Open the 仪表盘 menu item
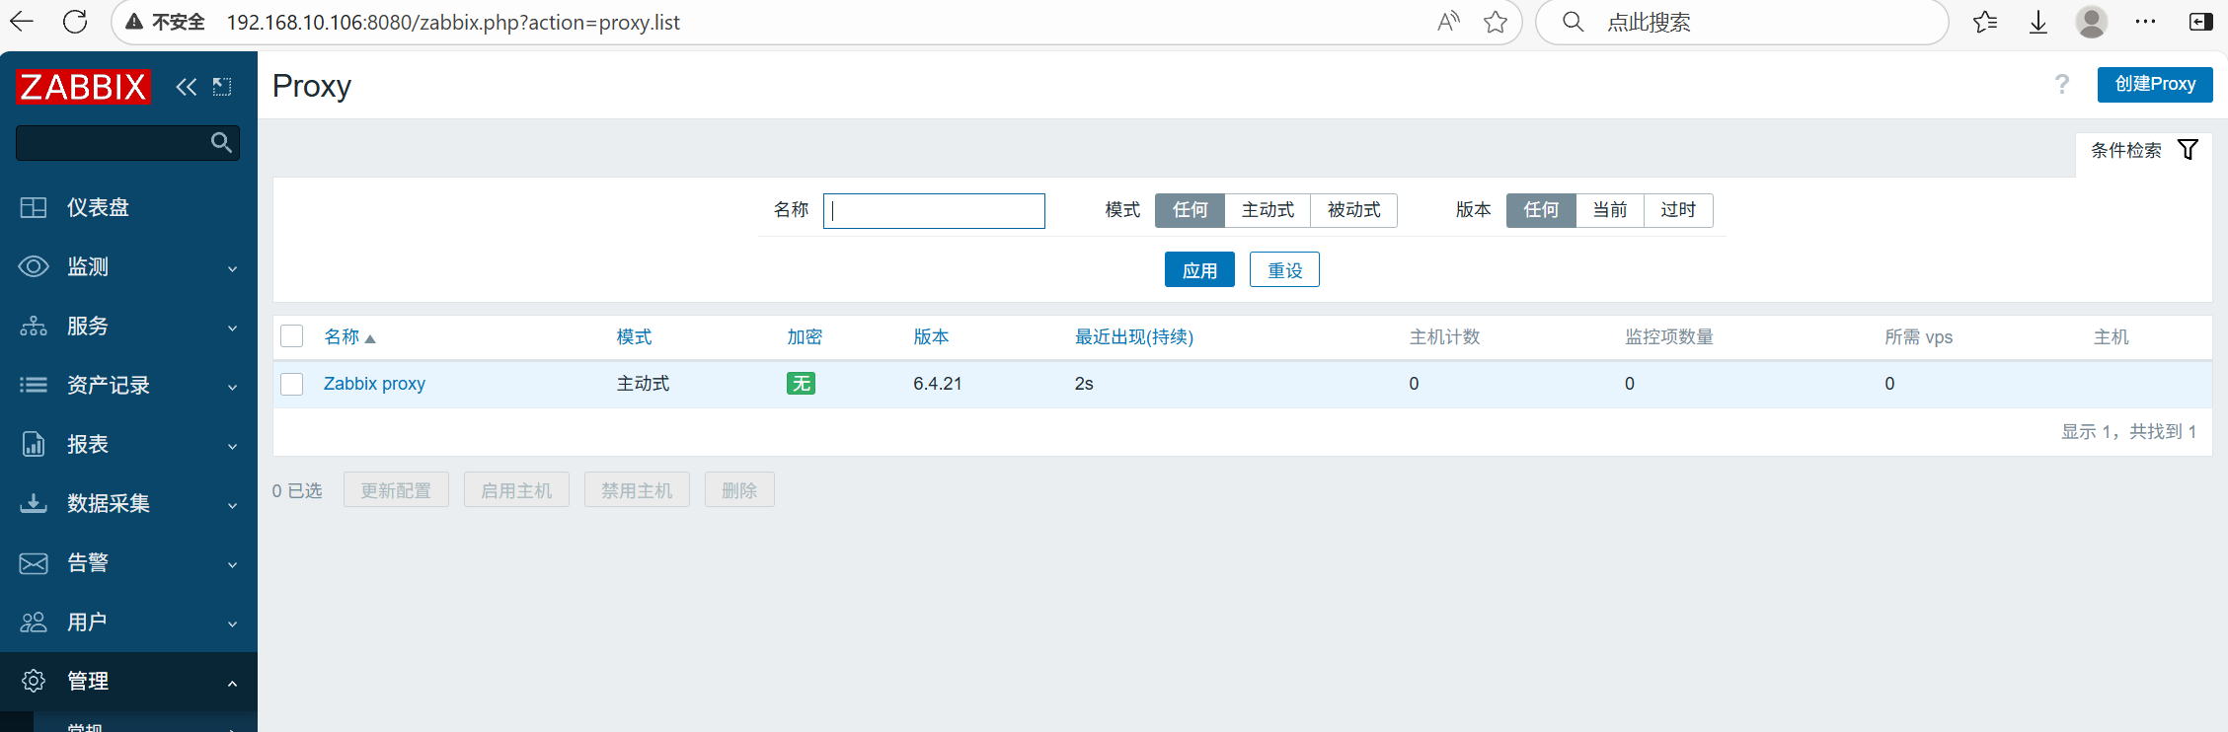 pyautogui.click(x=128, y=207)
